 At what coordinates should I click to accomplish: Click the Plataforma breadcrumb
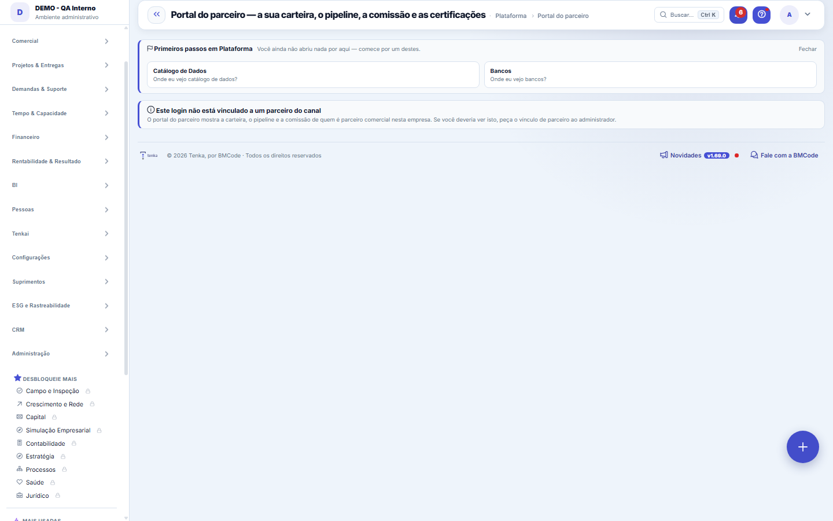coord(511,16)
